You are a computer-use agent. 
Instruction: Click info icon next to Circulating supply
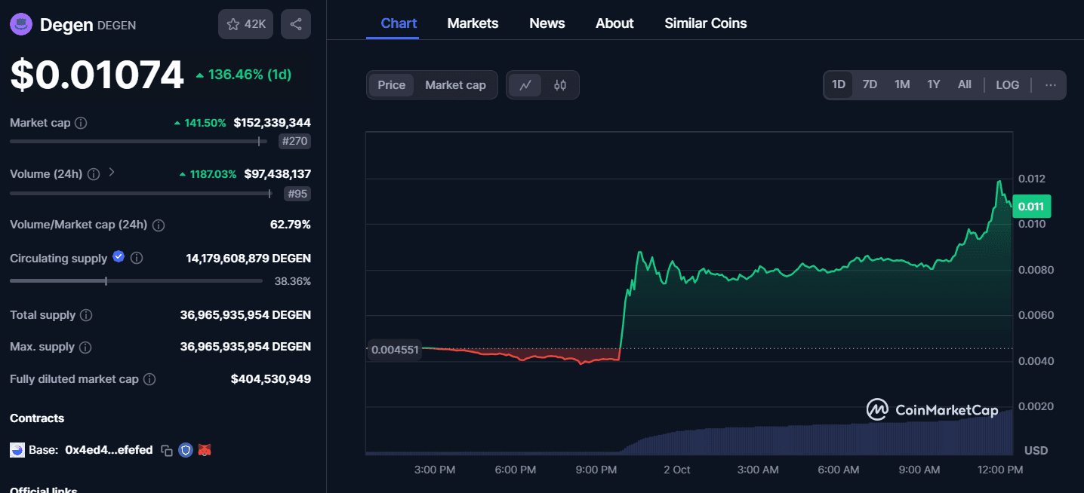click(137, 259)
